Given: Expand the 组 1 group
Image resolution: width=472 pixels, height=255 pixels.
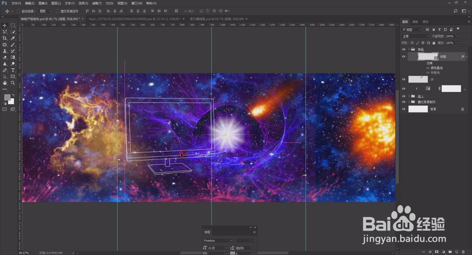Looking at the screenshot, I should point(409,96).
